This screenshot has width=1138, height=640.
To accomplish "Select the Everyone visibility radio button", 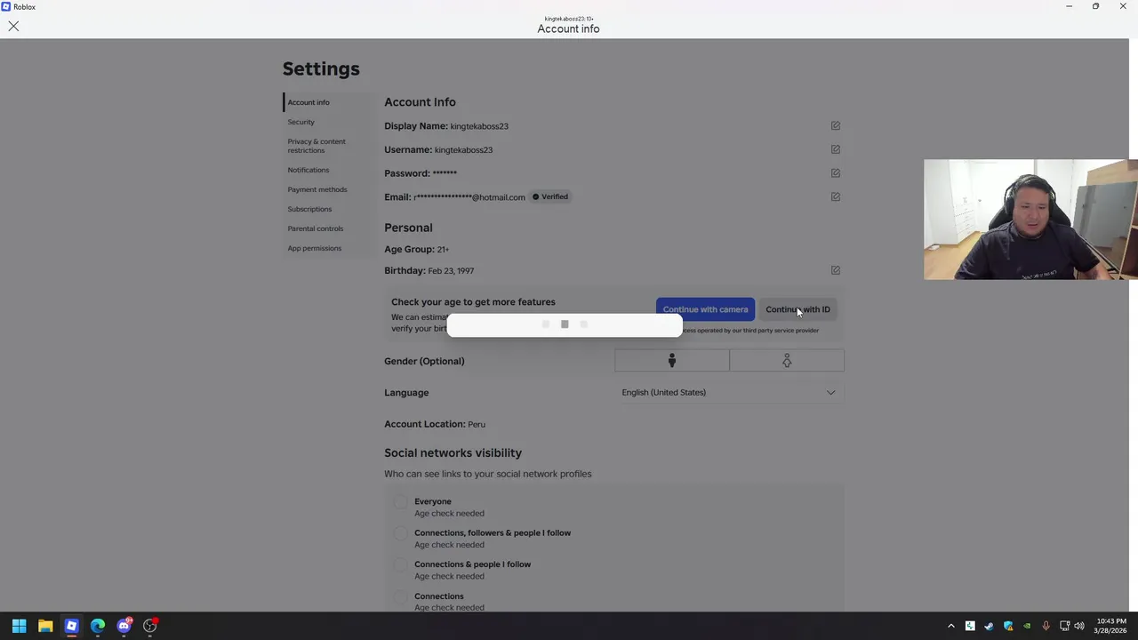I will point(400,501).
